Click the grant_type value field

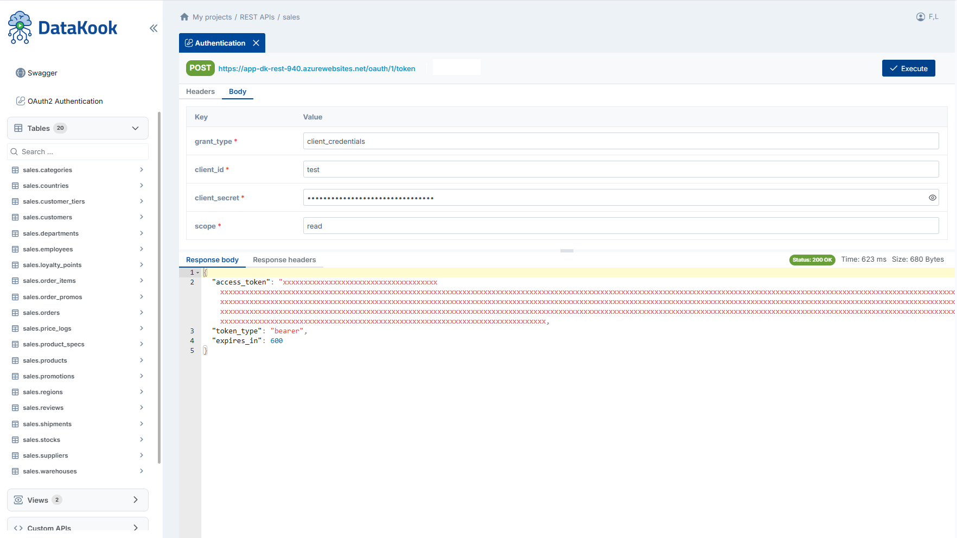click(x=621, y=141)
